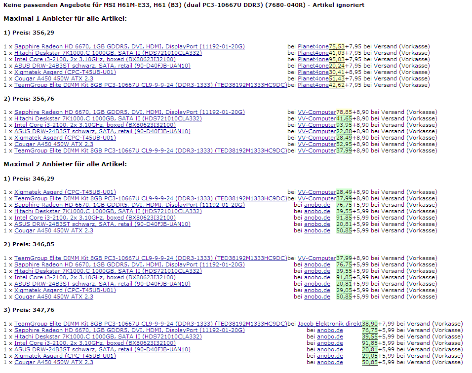Image resolution: width=472 pixels, height=373 pixels.
Task: Click the price 38,90 at Jacob Elektronik
Action: (x=370, y=324)
